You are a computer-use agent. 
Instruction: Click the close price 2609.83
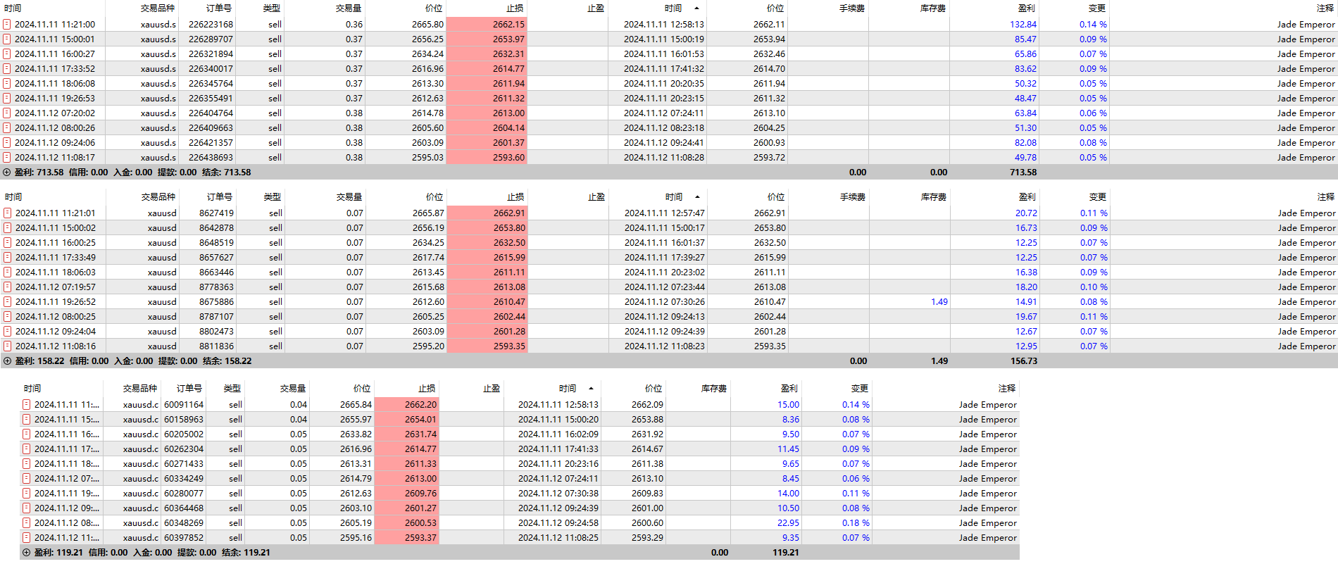[x=647, y=493]
